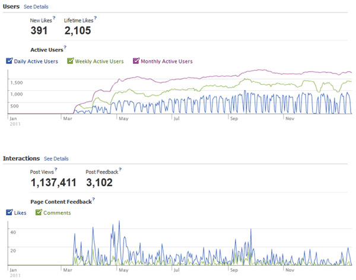Open See Details next to Users

pyautogui.click(x=36, y=6)
